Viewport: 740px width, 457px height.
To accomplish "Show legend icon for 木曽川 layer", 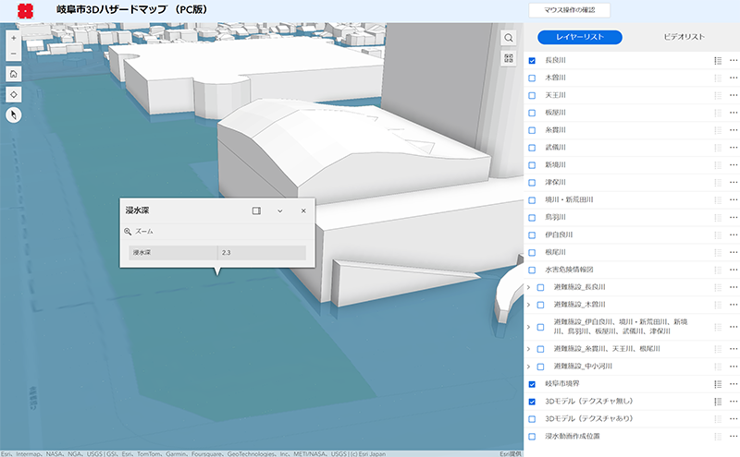I will (718, 78).
